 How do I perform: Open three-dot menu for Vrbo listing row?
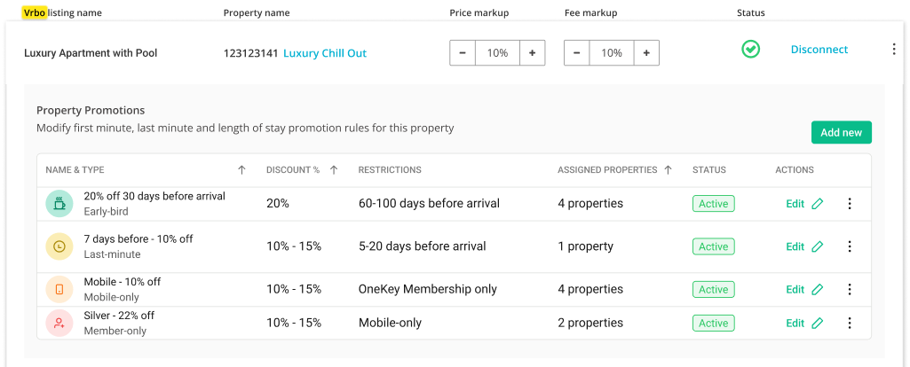894,50
